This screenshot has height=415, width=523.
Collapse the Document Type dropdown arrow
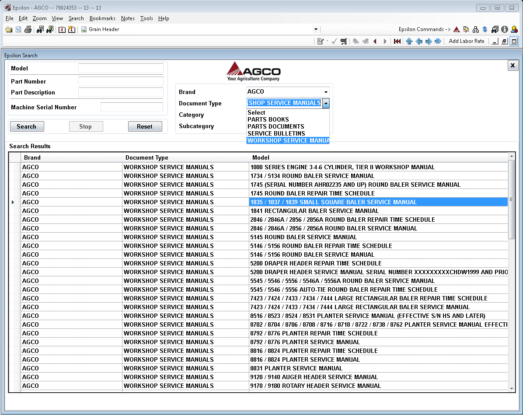point(326,103)
